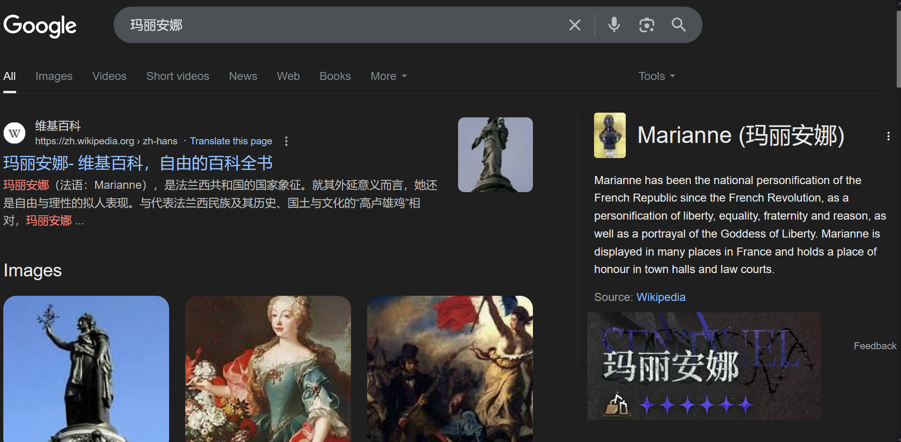Open the portrait of woman with flowers image
Viewport: 901px width, 442px height.
click(x=268, y=369)
